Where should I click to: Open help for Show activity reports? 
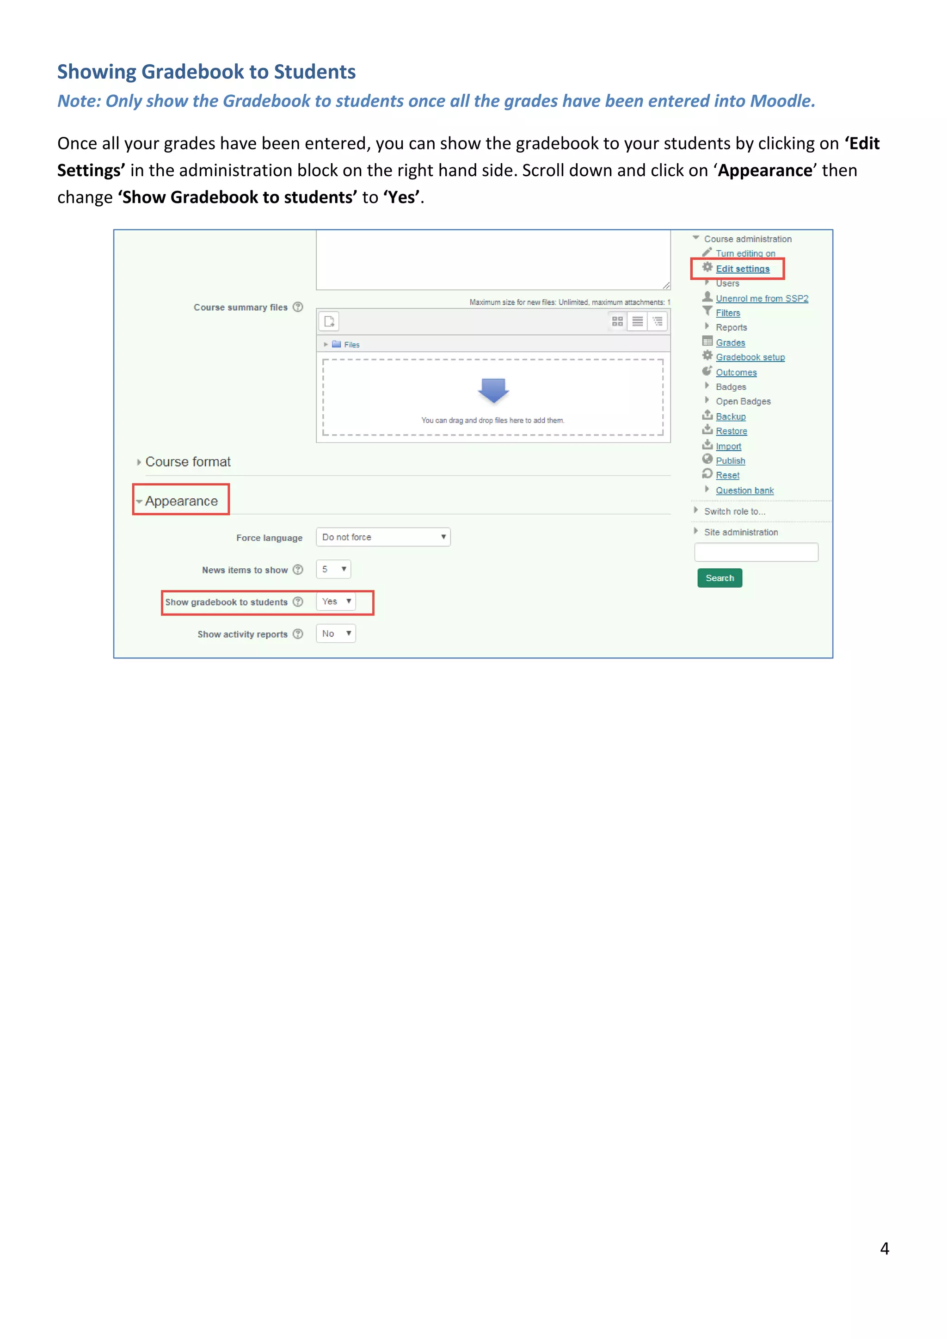click(x=298, y=634)
